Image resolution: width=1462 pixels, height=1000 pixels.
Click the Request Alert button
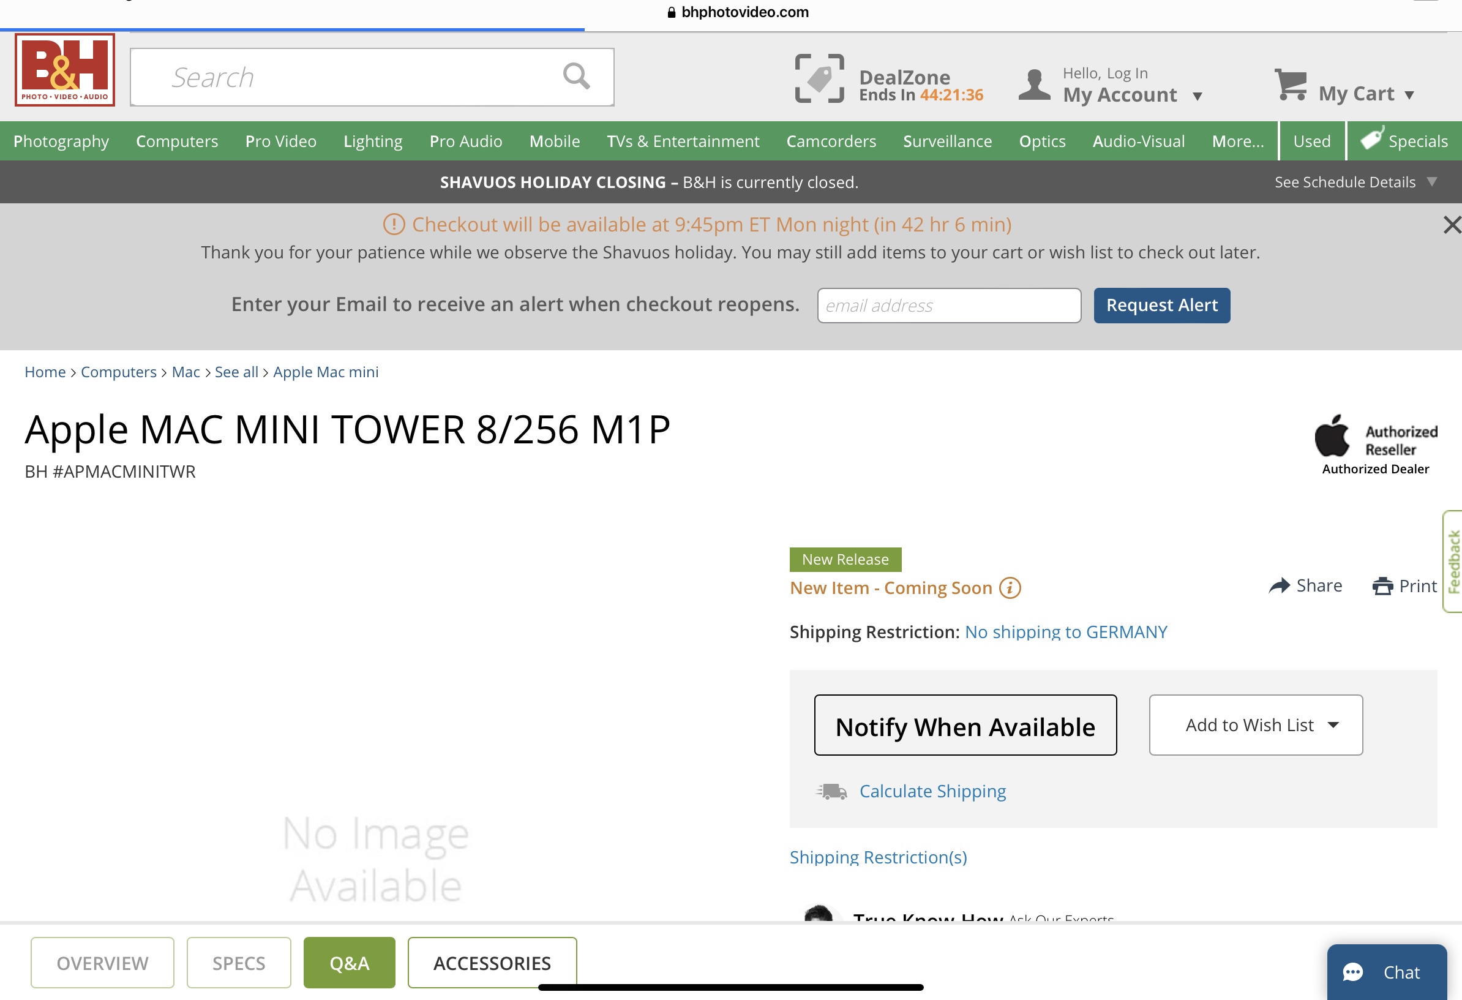click(1162, 305)
